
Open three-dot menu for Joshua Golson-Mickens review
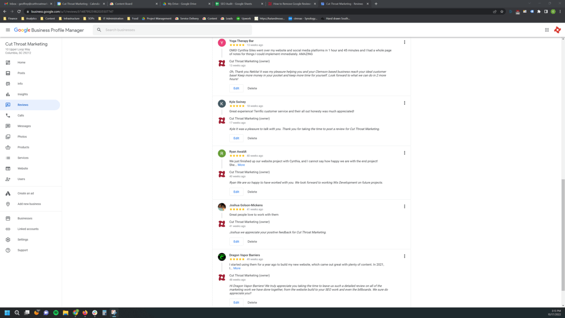[x=404, y=206]
